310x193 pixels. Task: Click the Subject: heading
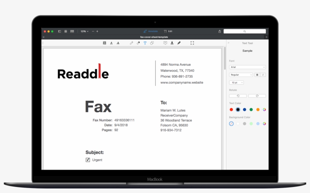tap(95, 152)
